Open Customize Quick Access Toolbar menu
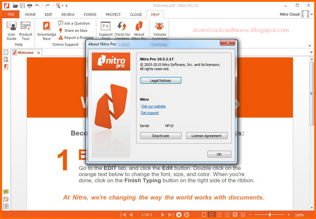 click(x=66, y=5)
